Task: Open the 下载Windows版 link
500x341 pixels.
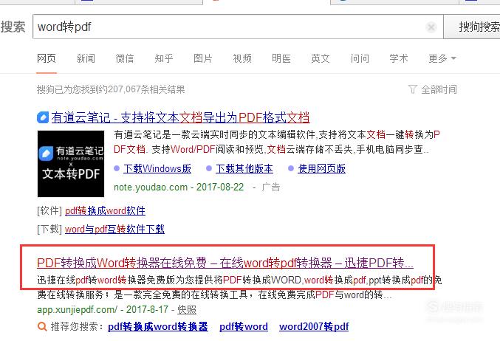Action: [x=157, y=168]
